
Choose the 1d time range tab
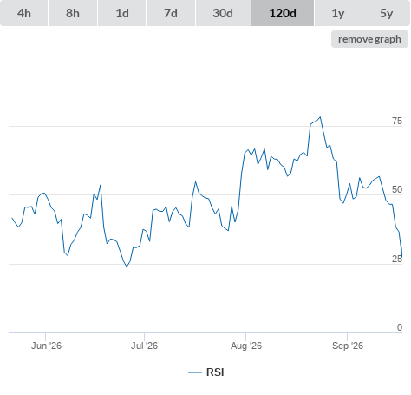click(122, 13)
